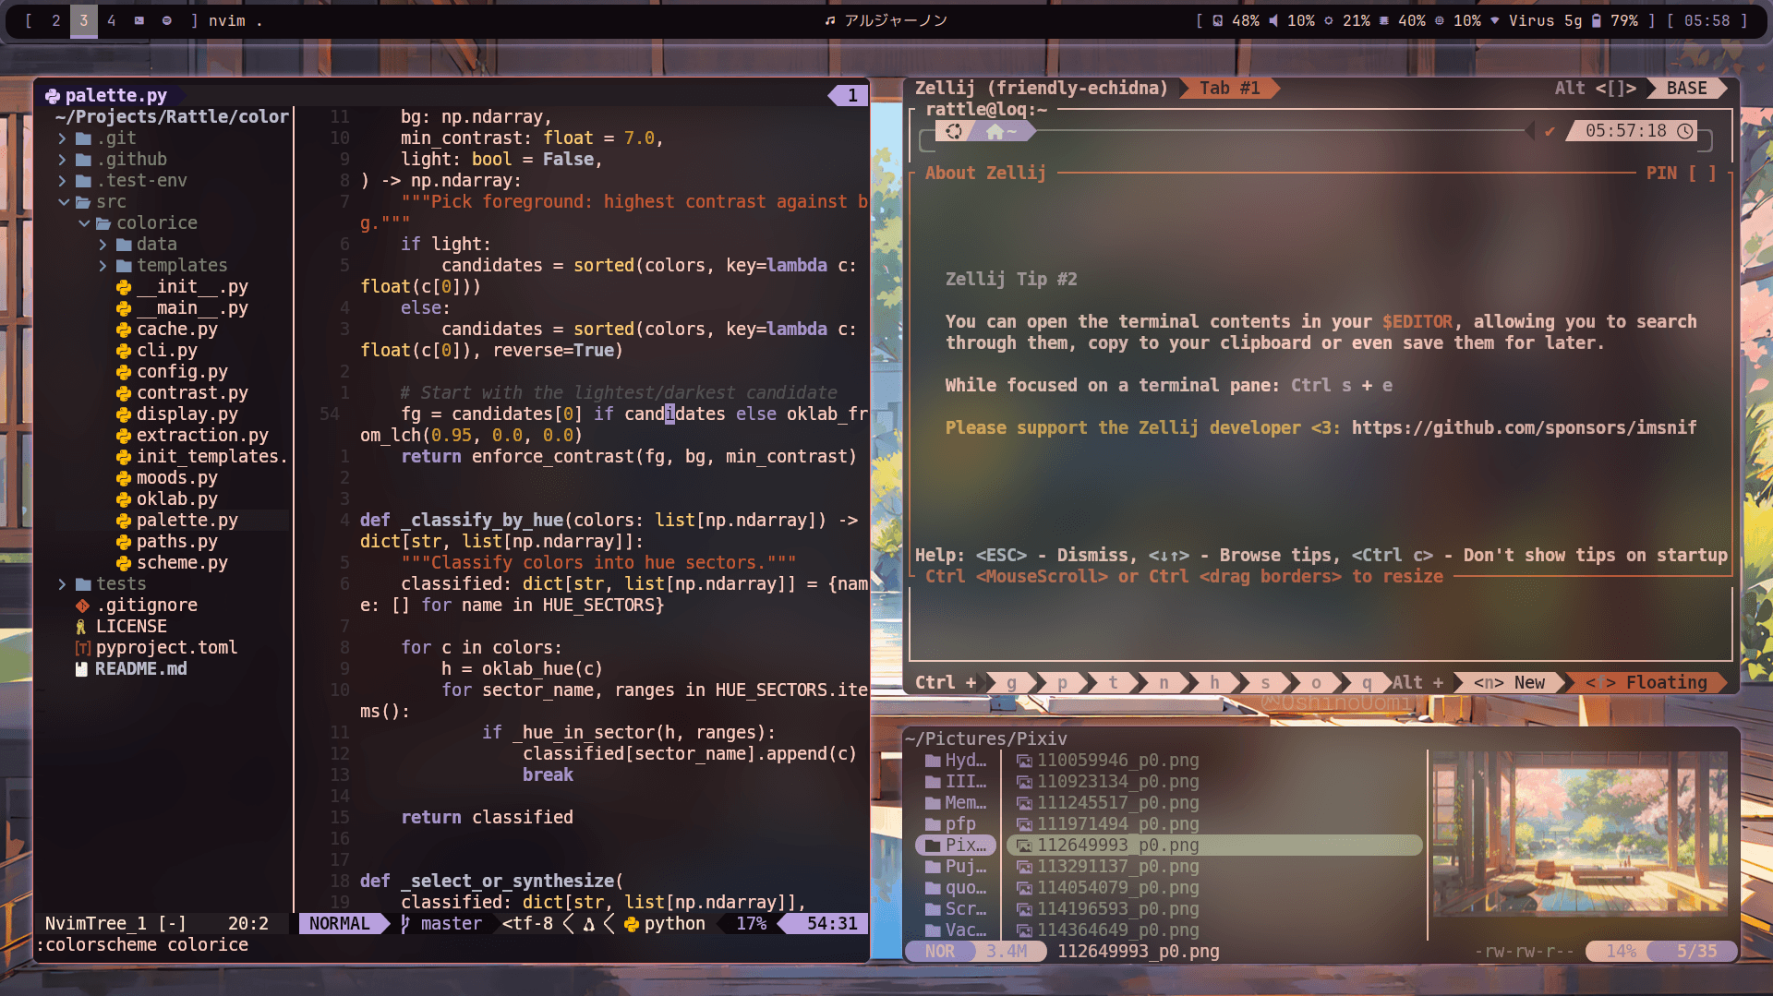The width and height of the screenshot is (1773, 996).
Task: Select palette.py in file tree
Action: [187, 520]
